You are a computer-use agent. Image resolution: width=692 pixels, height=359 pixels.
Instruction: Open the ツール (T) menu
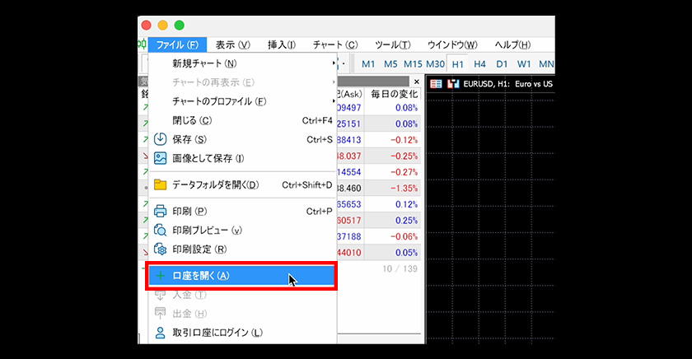(392, 44)
